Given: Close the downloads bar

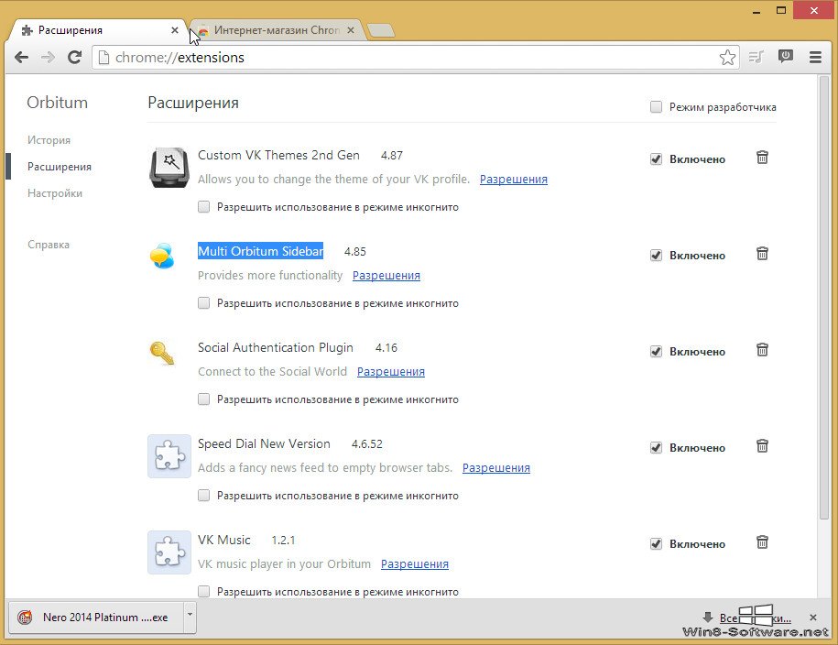Looking at the screenshot, I should pyautogui.click(x=813, y=618).
